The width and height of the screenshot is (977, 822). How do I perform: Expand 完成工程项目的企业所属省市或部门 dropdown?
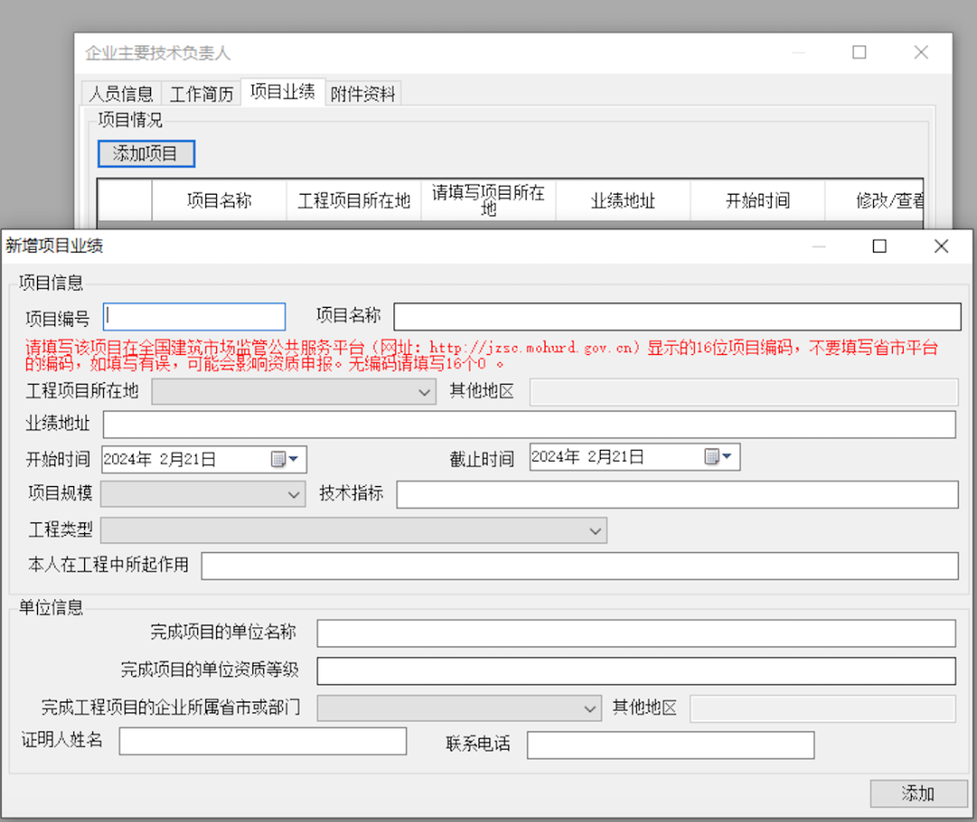pos(590,708)
